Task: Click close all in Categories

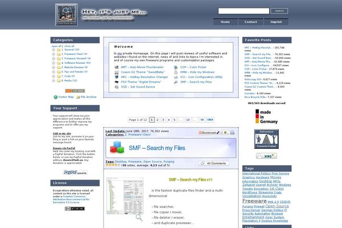Action: (x=70, y=46)
